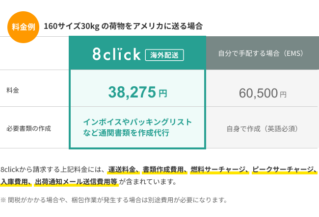Viewport: 319px width, 217px height.
Task: Click the 料金 row label
Action: (13, 91)
